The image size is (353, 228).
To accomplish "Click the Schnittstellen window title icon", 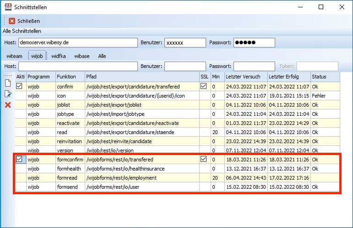I will 8,7.
